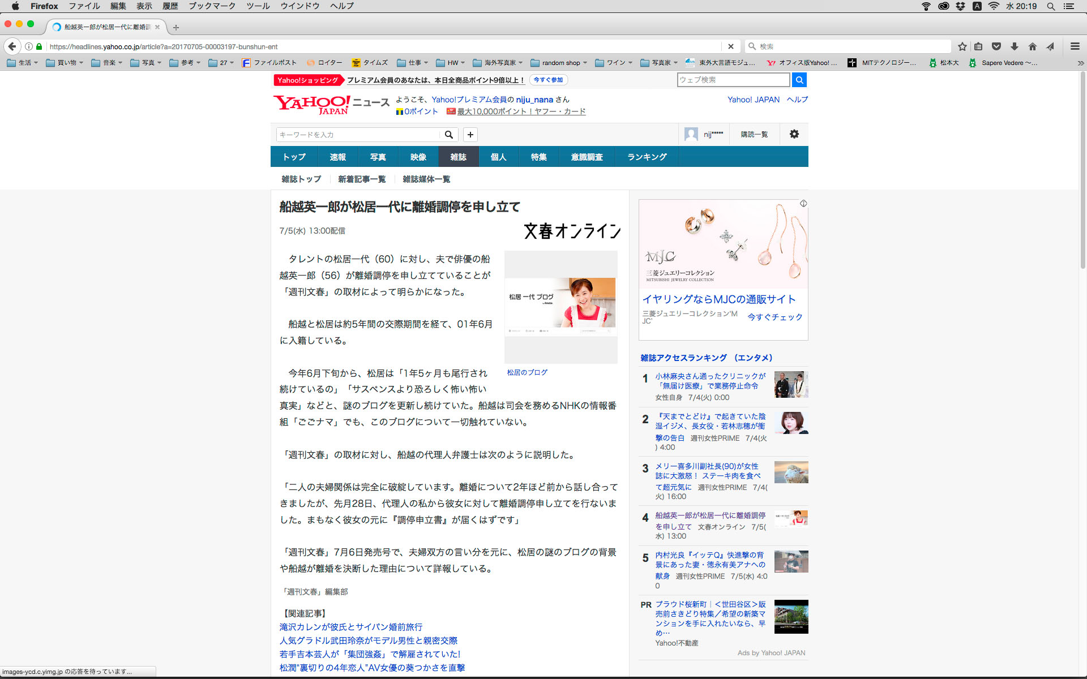The width and height of the screenshot is (1087, 679).
Task: Click the plus button beside keyword search
Action: [x=470, y=135]
